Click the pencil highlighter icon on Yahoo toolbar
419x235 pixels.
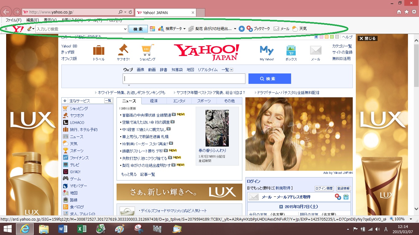(30, 29)
